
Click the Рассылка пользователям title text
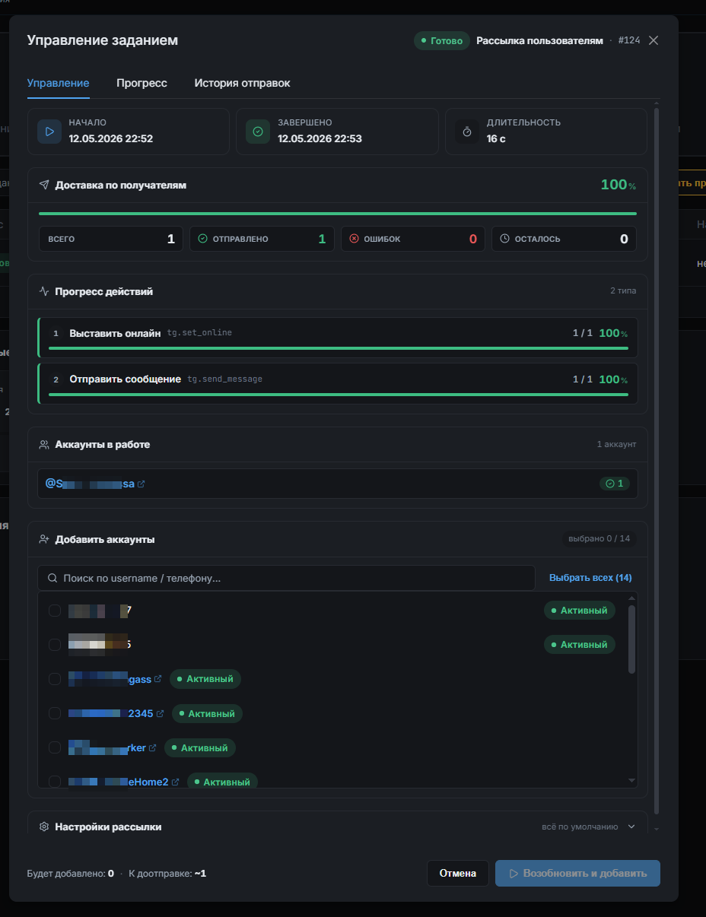click(539, 41)
